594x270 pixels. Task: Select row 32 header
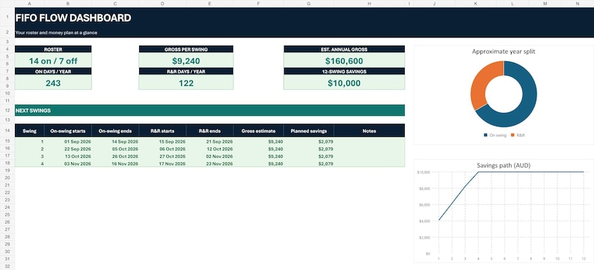pos(7,266)
